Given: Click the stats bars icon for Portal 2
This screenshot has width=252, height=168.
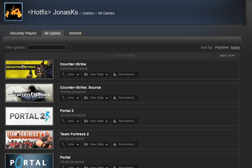Looking at the screenshot, I should pos(86,121).
